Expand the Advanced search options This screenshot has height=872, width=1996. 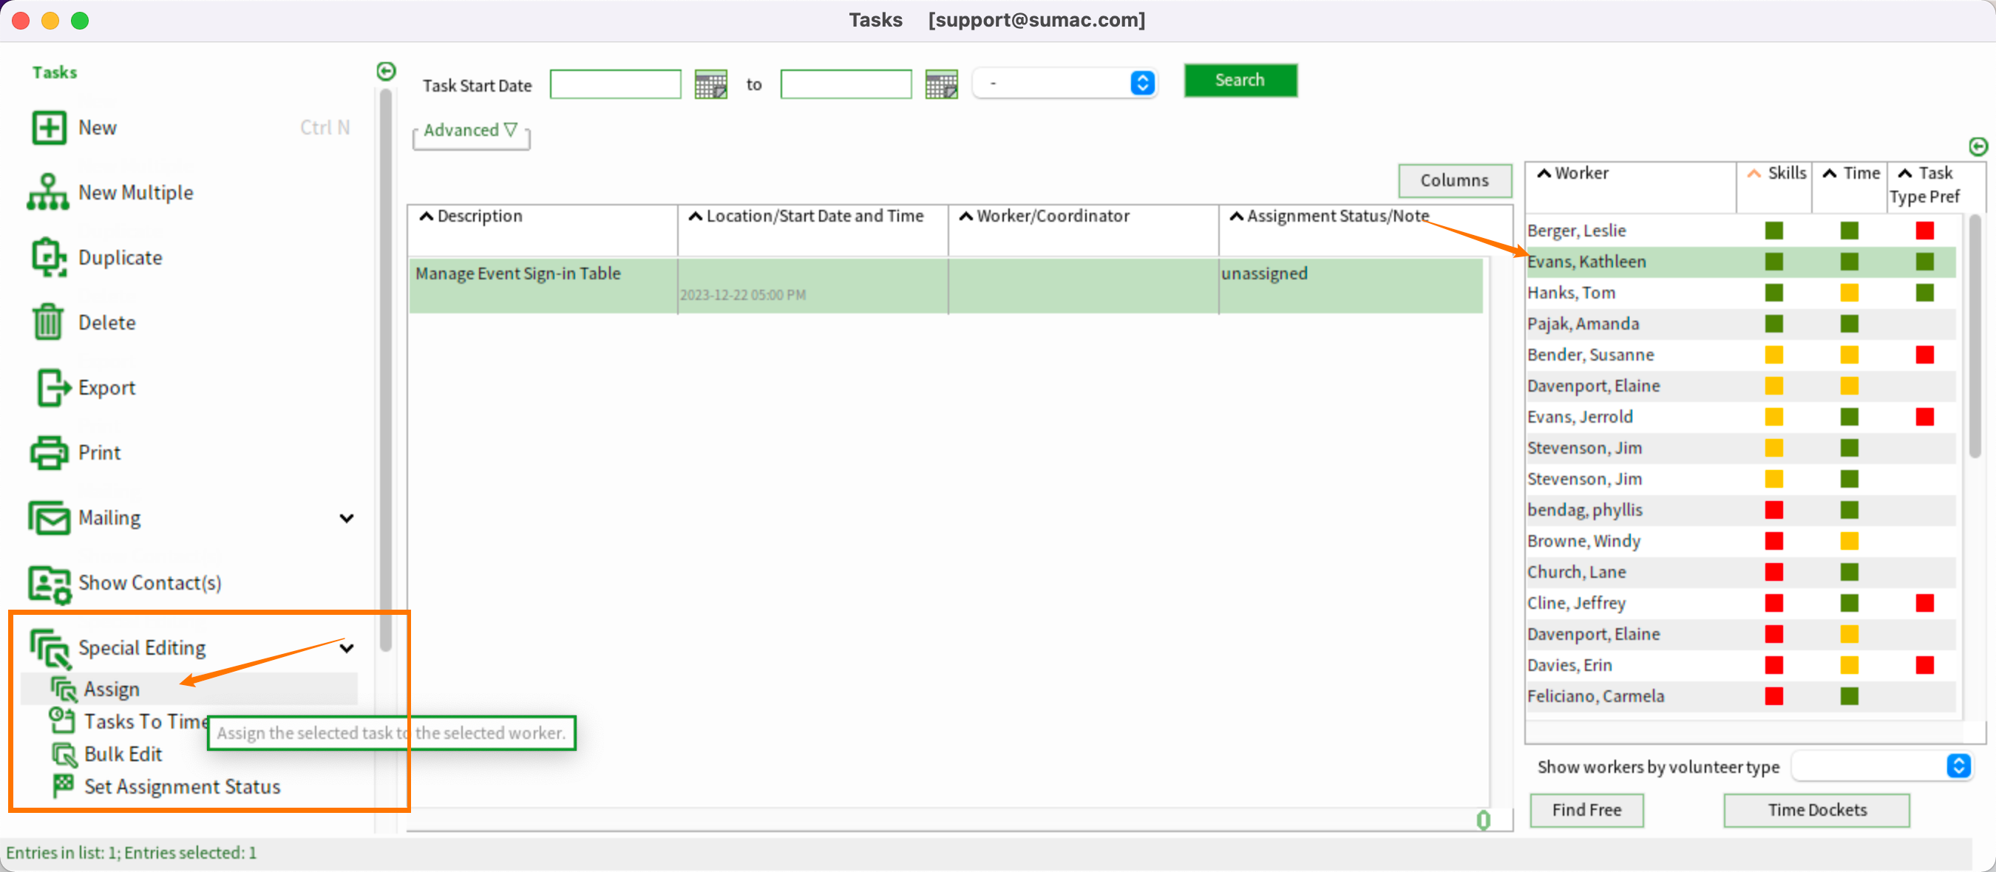[469, 130]
